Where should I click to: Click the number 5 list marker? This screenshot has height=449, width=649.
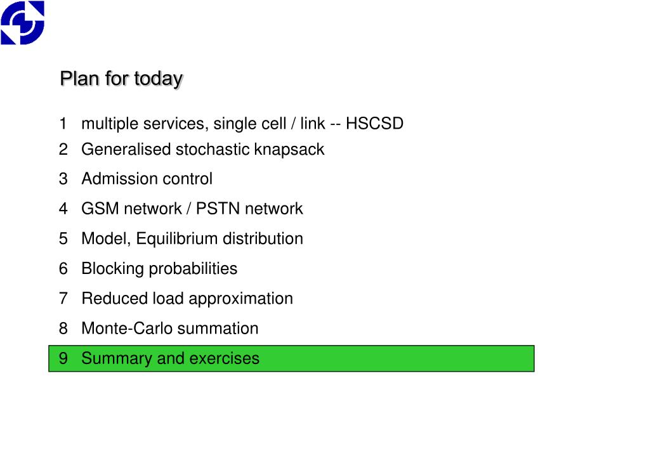63,239
